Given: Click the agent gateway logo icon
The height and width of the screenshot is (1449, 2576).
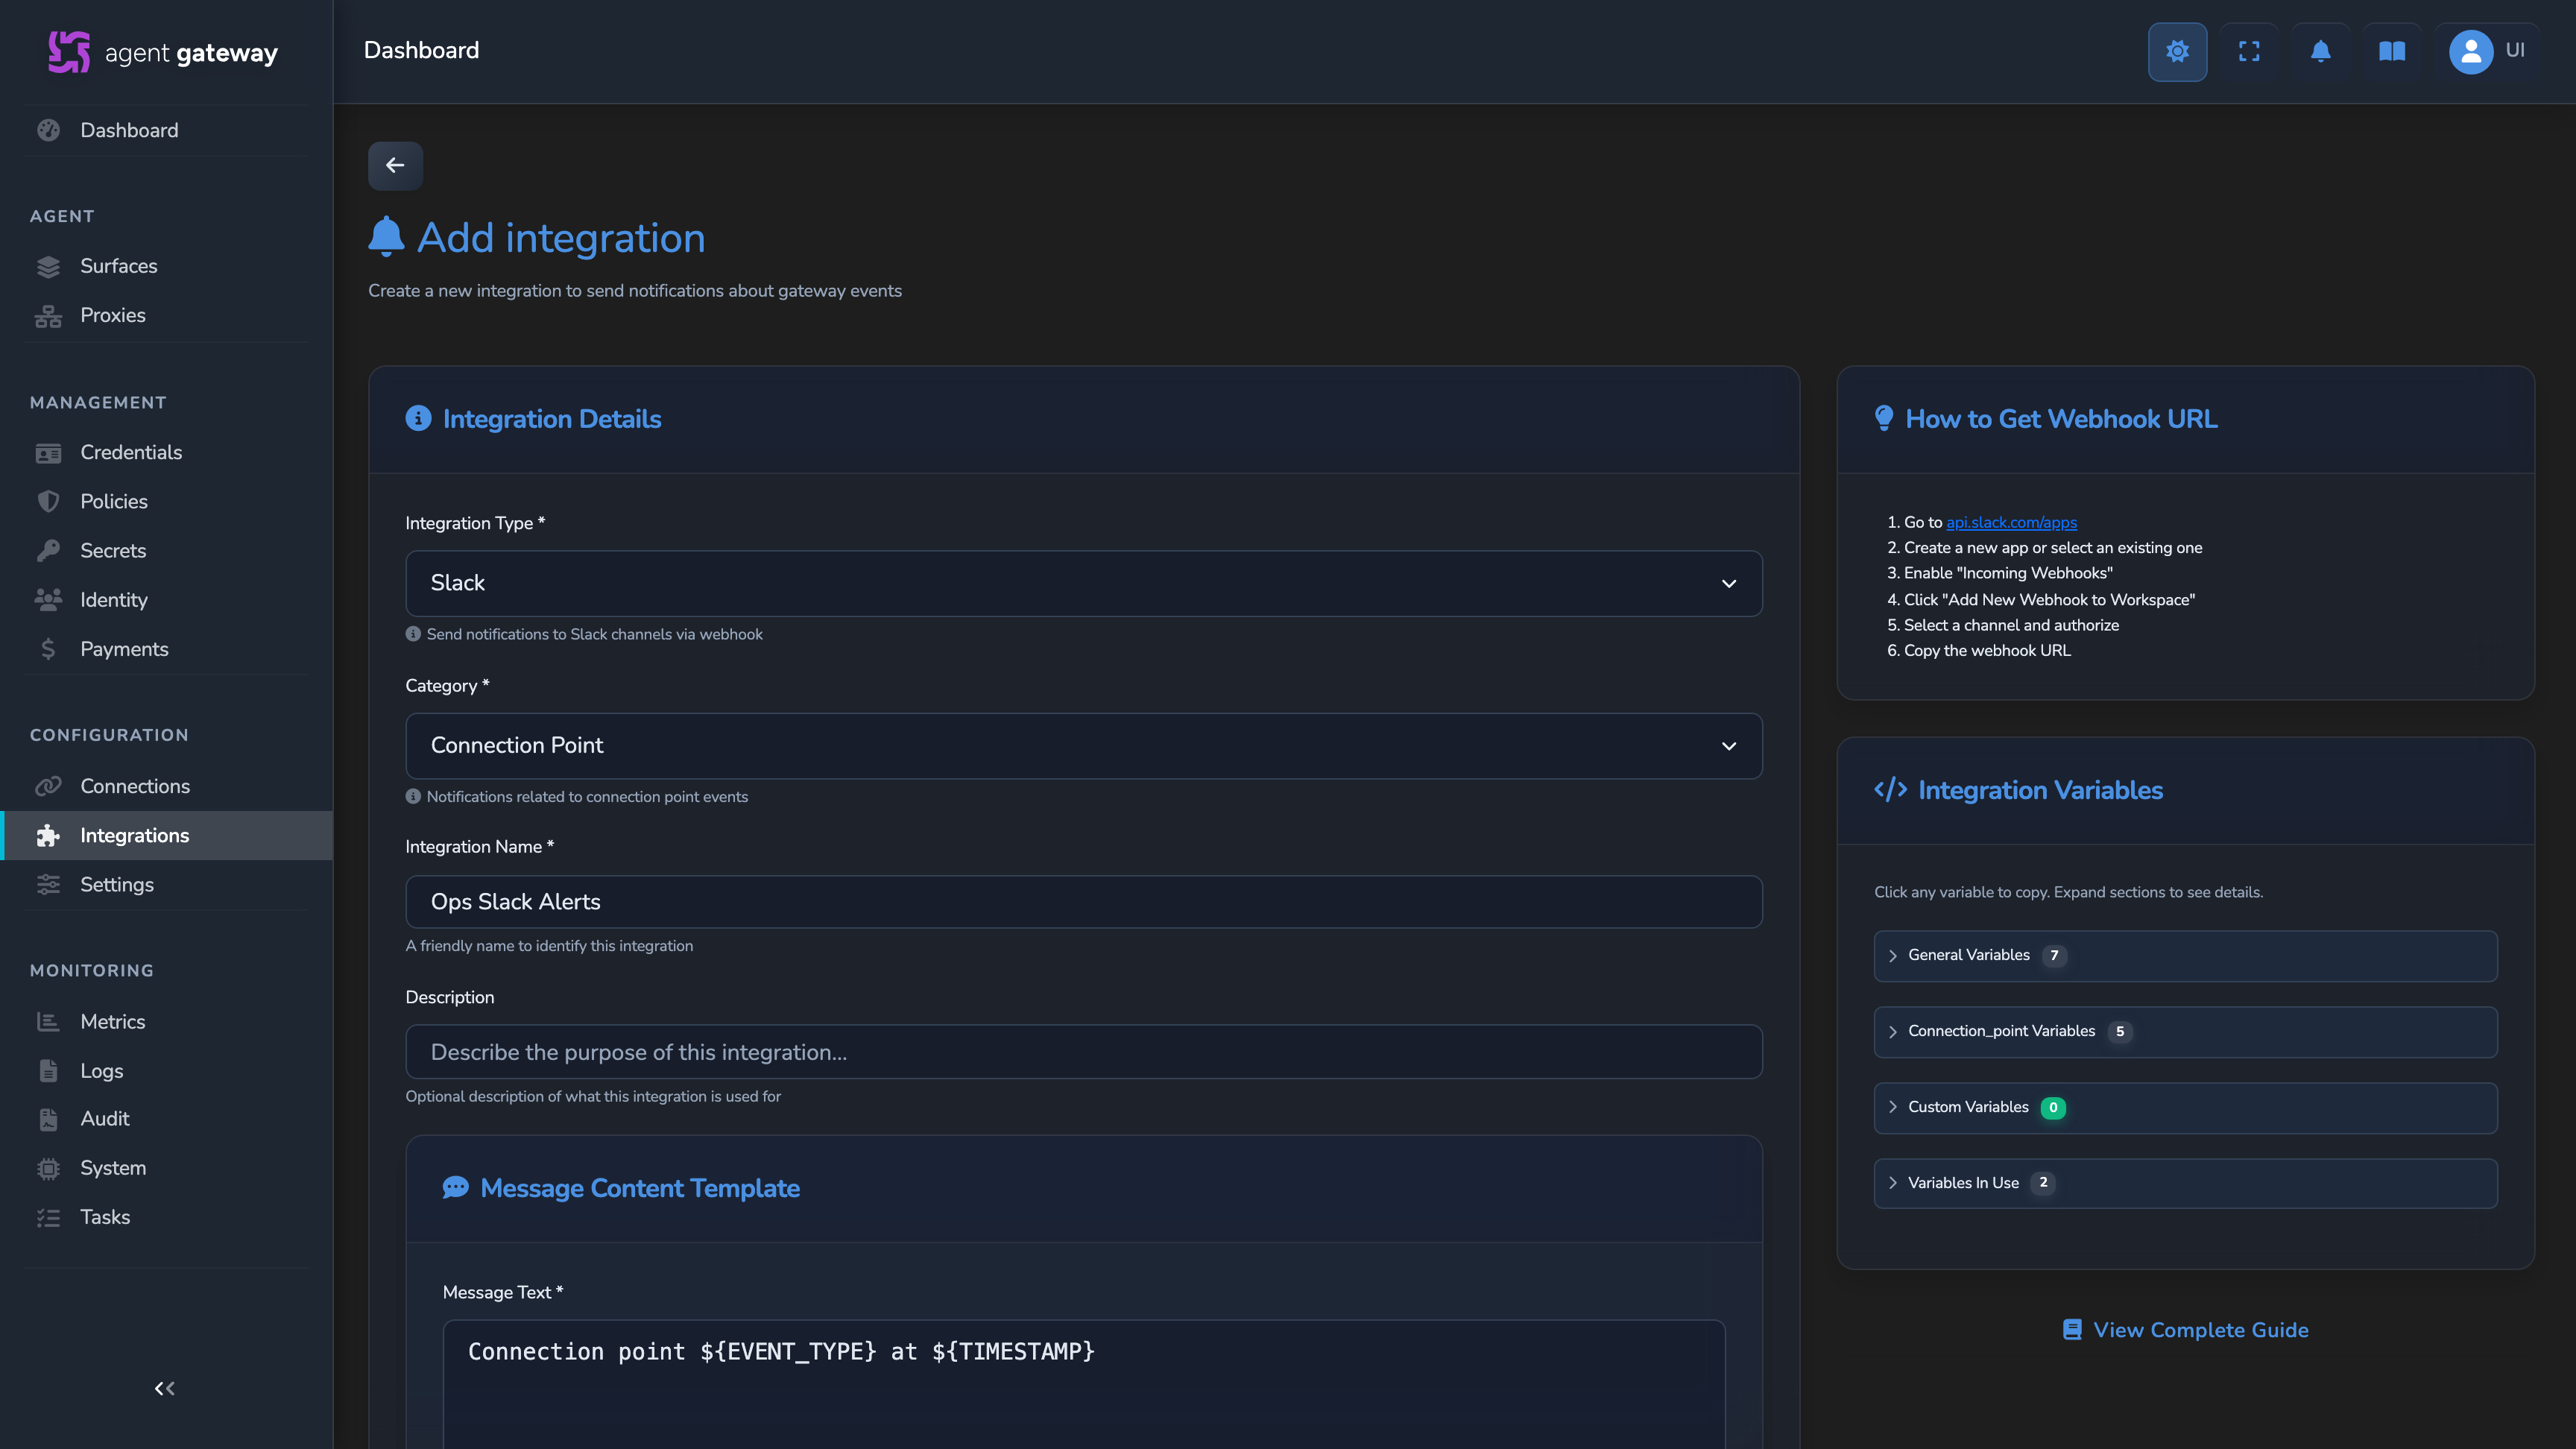Looking at the screenshot, I should tap(69, 51).
